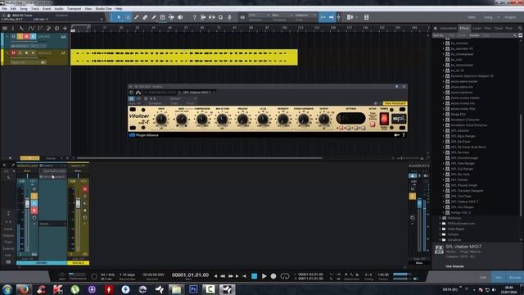Image resolution: width=524 pixels, height=295 pixels.
Task: Click Visit Website link in browser info
Action: (x=454, y=266)
